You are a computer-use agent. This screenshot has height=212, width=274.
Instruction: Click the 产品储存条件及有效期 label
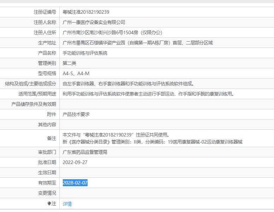coord(34,104)
